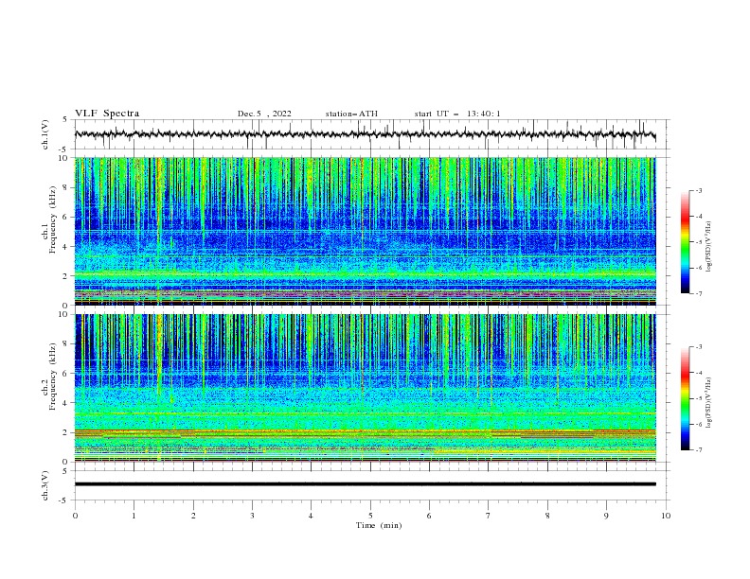Click the 'ch.3(V)' axis label

pyautogui.click(x=45, y=485)
